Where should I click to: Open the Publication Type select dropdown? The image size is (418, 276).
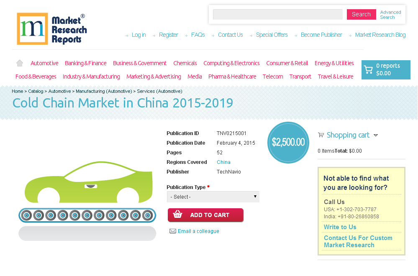pos(213,197)
